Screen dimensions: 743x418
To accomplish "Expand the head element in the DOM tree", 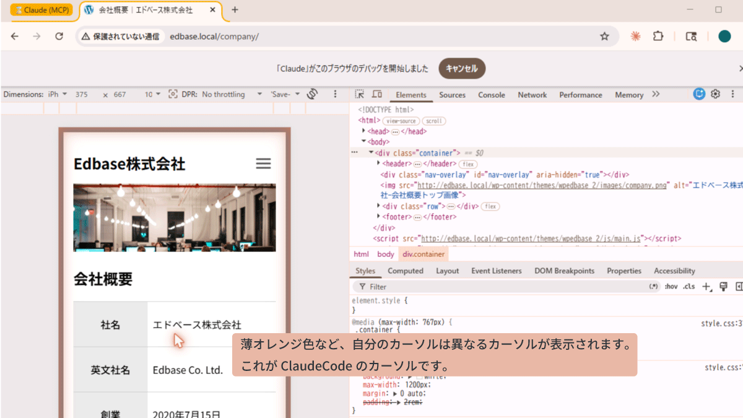I will coord(364,131).
